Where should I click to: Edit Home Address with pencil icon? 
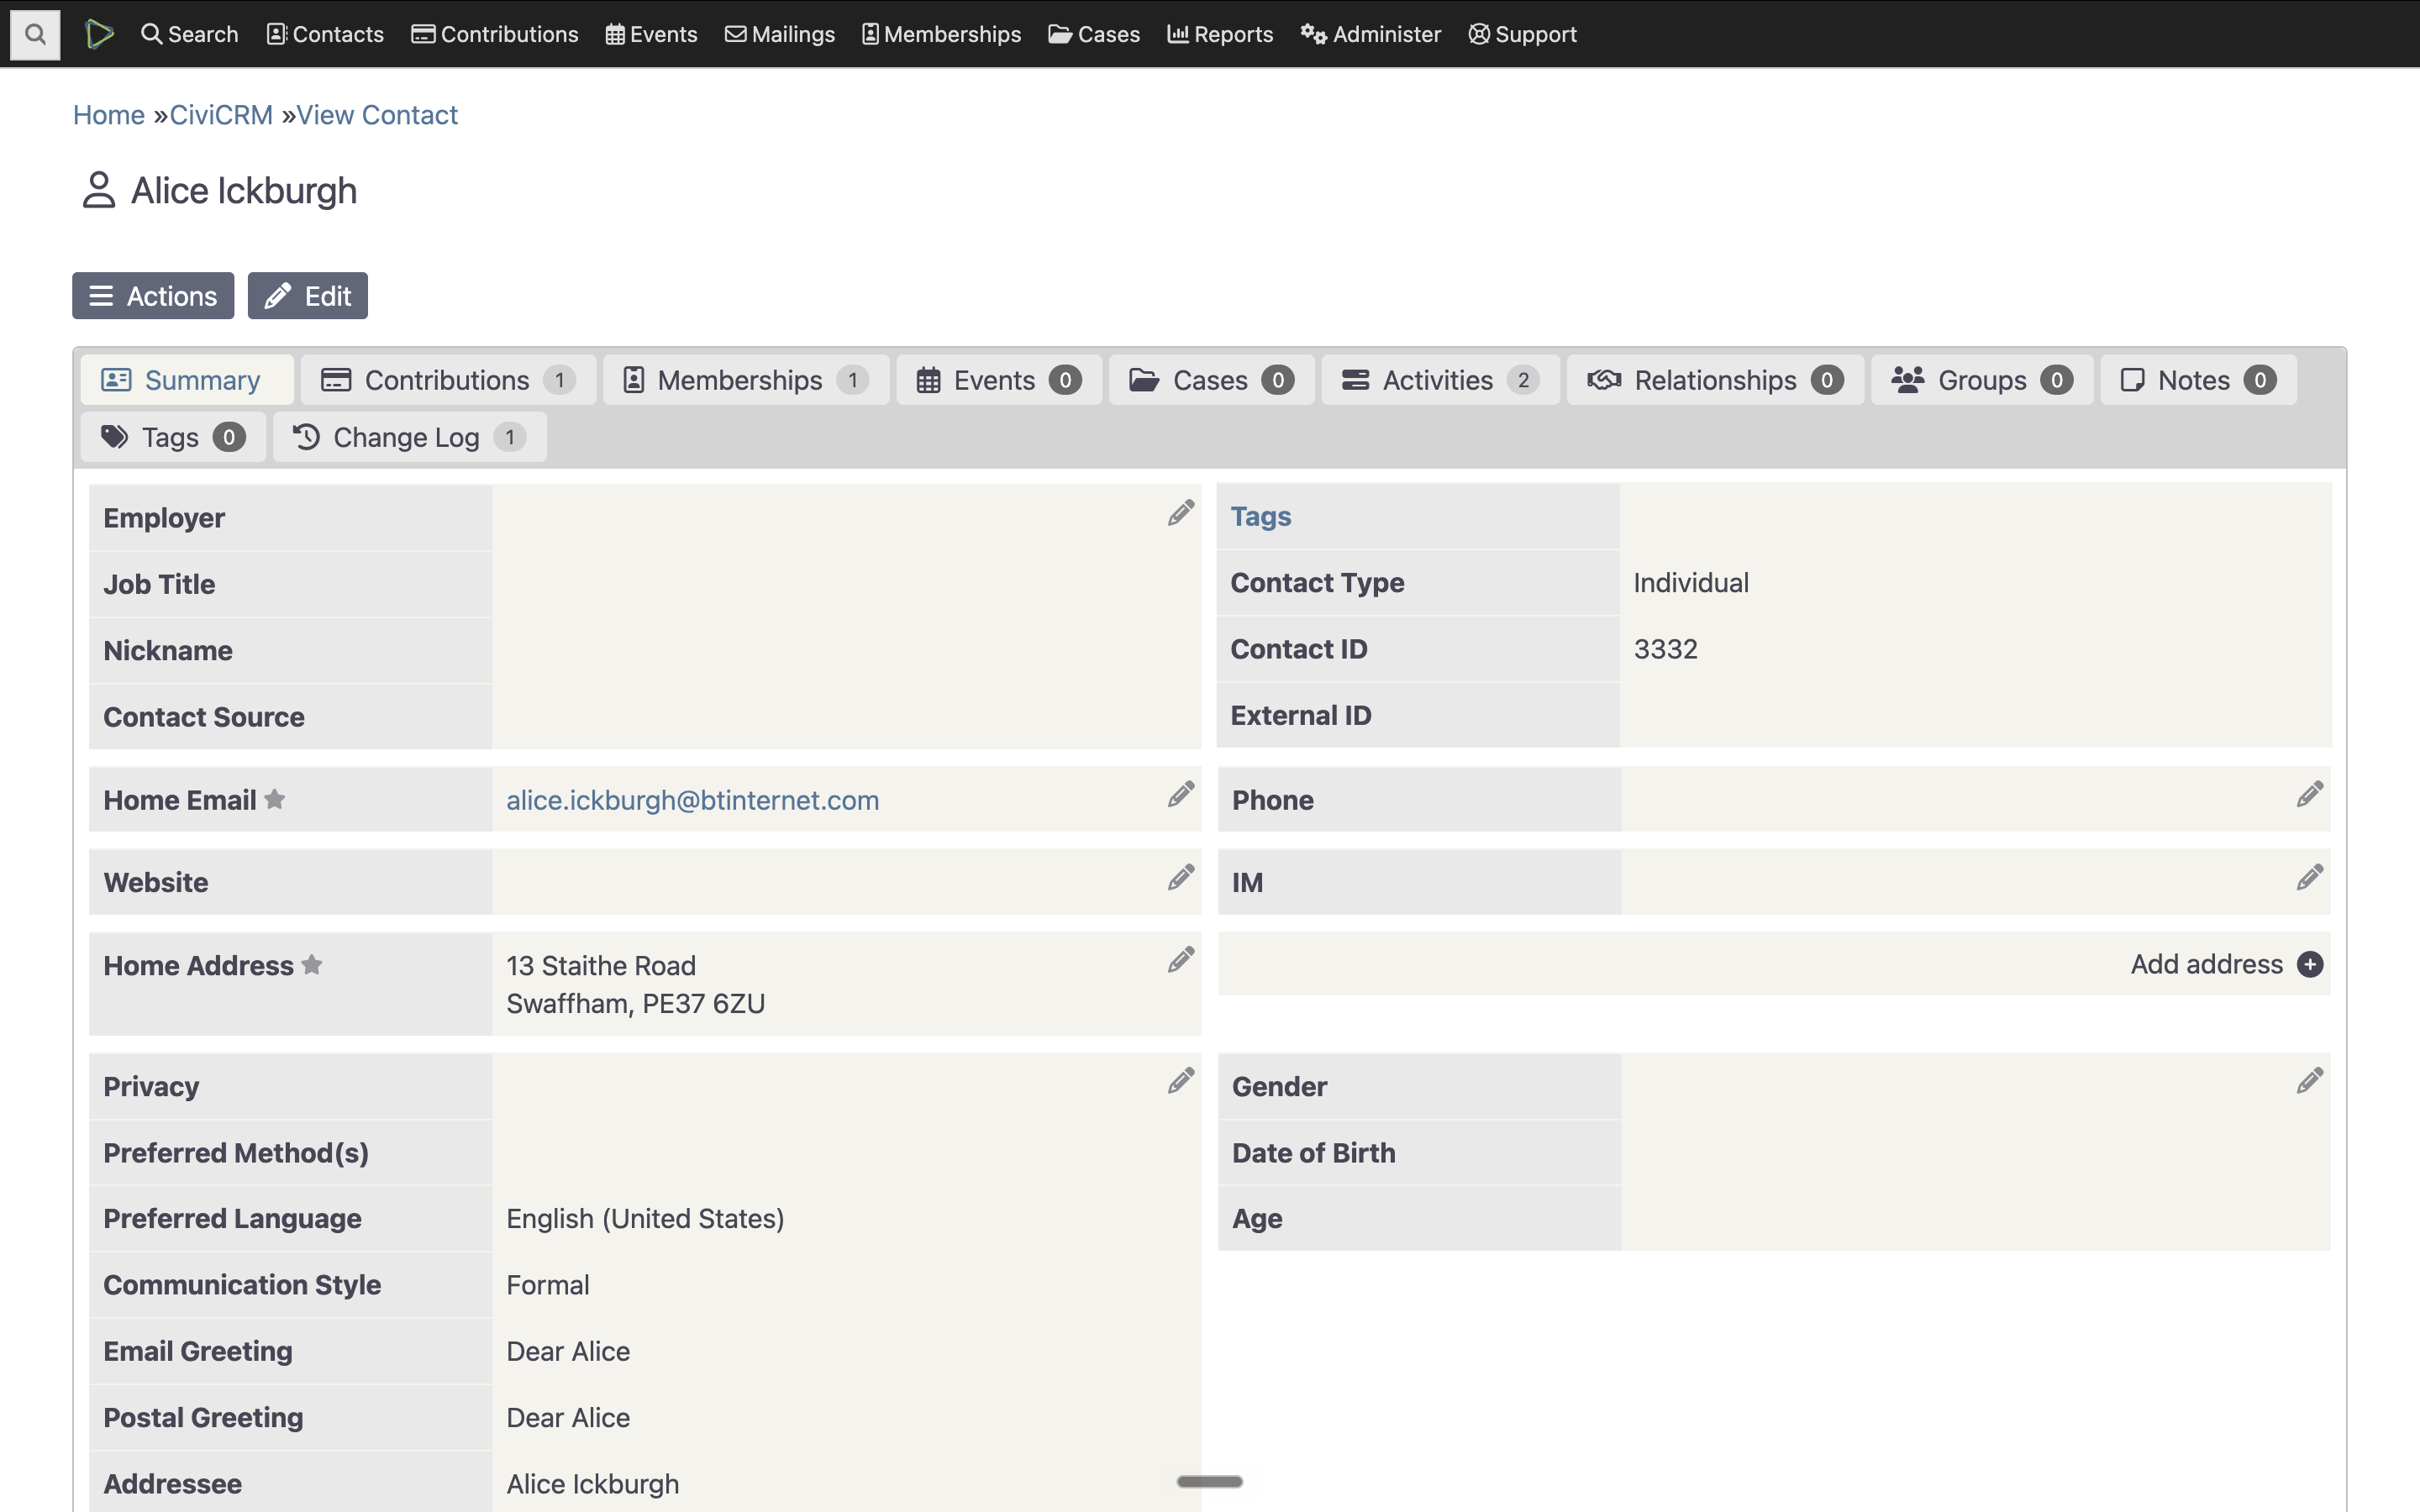1180,961
